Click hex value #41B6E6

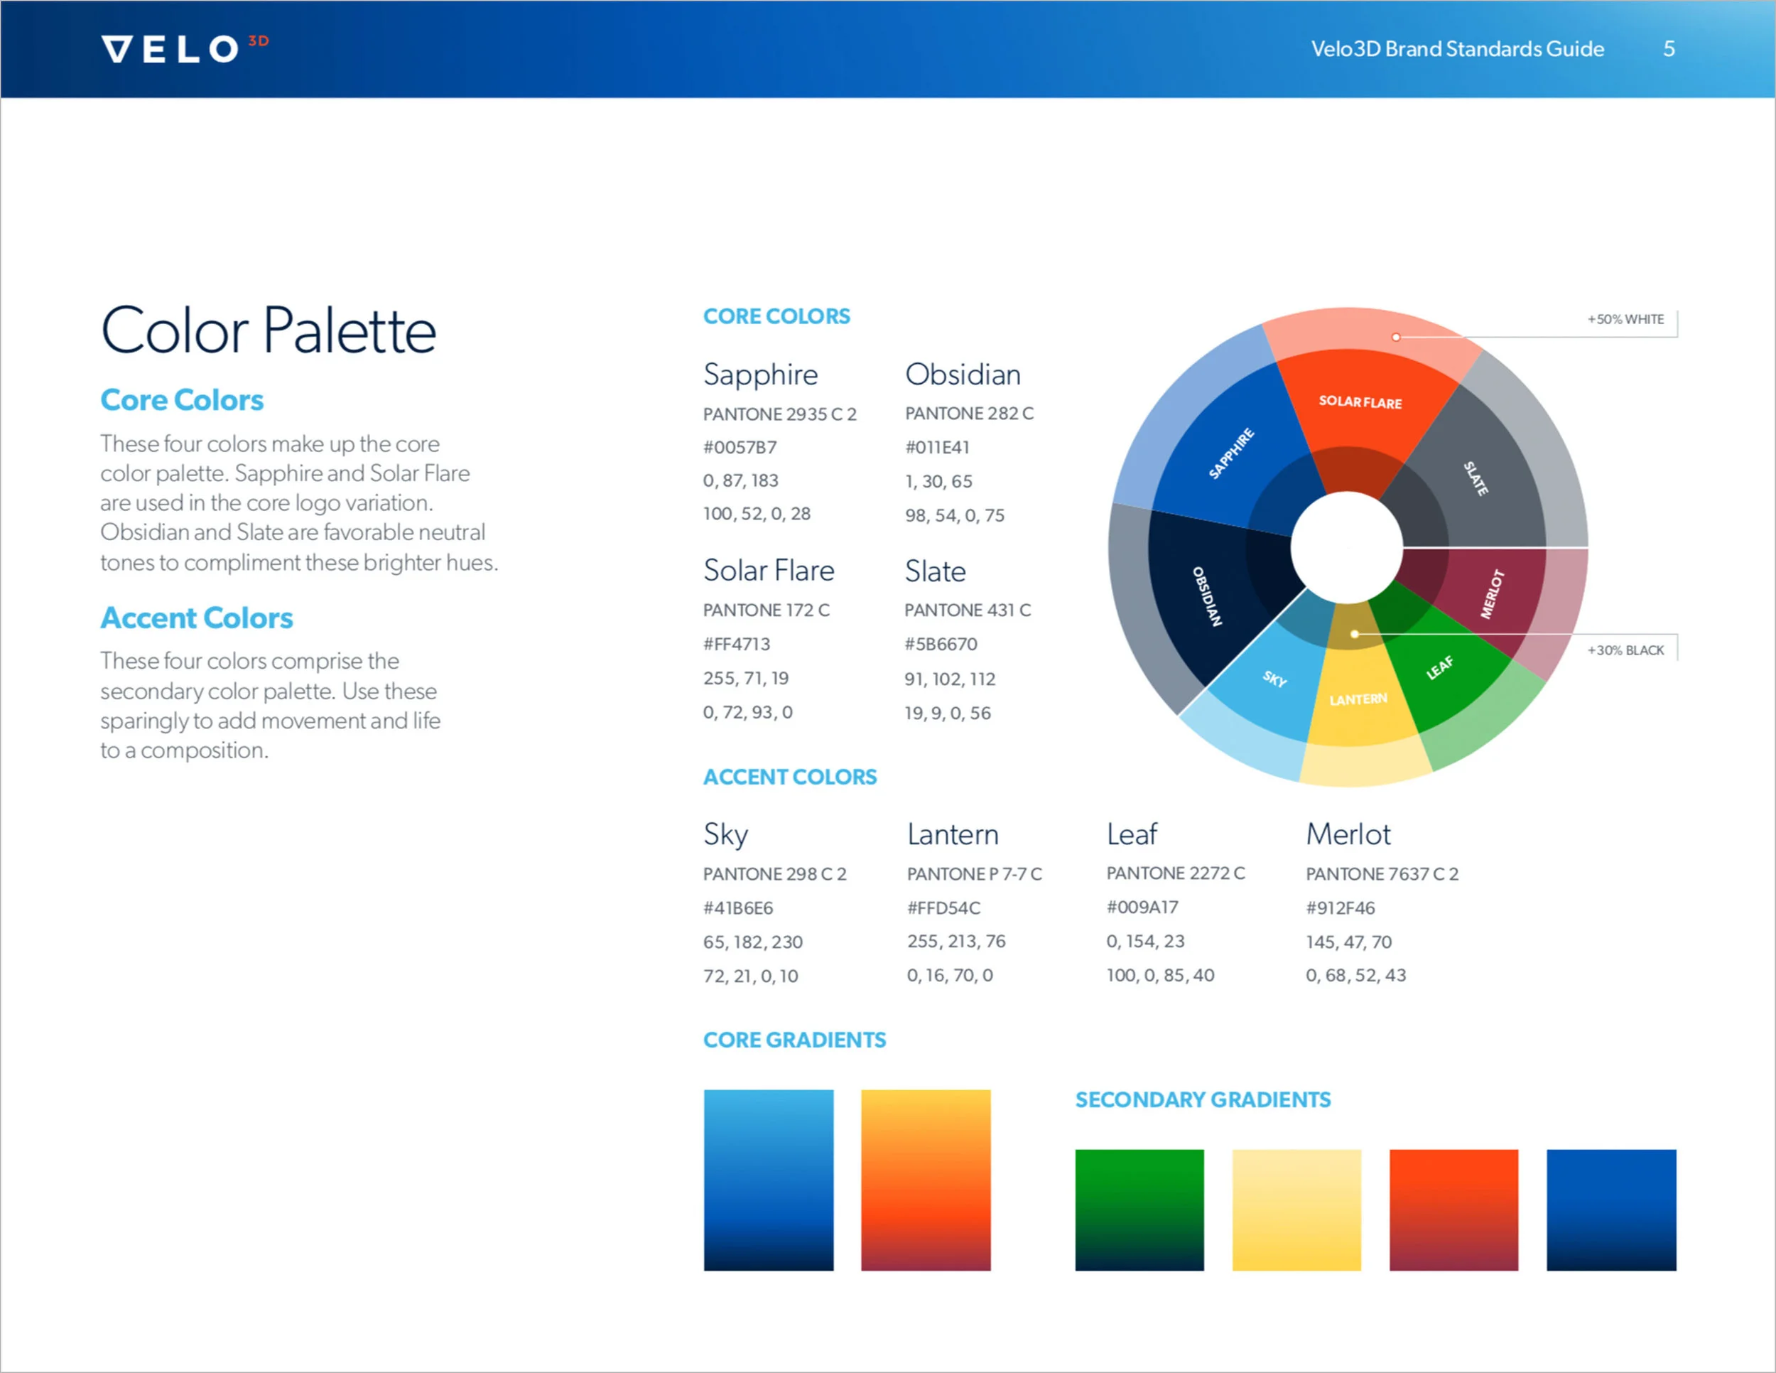[x=738, y=908]
